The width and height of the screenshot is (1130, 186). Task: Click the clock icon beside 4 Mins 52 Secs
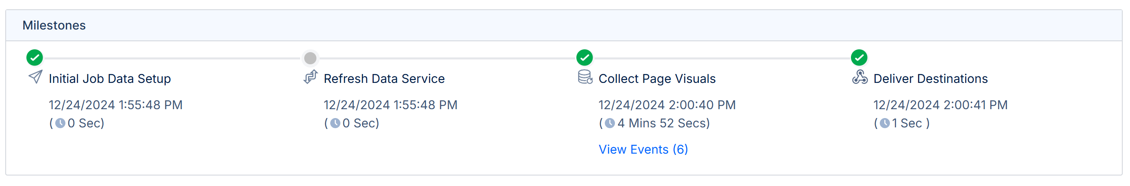coord(610,124)
